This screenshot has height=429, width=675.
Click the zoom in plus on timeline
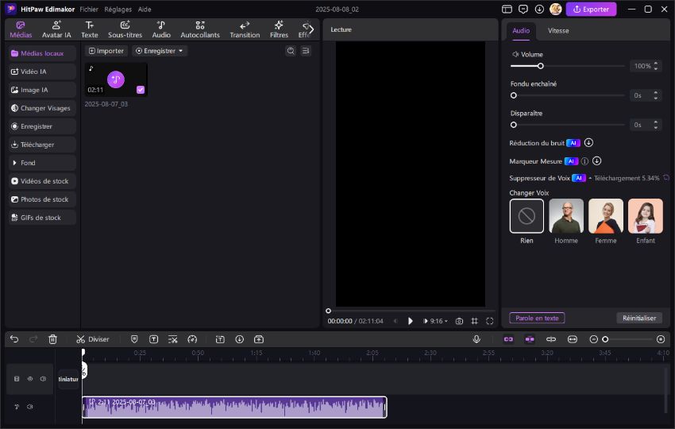pos(661,339)
